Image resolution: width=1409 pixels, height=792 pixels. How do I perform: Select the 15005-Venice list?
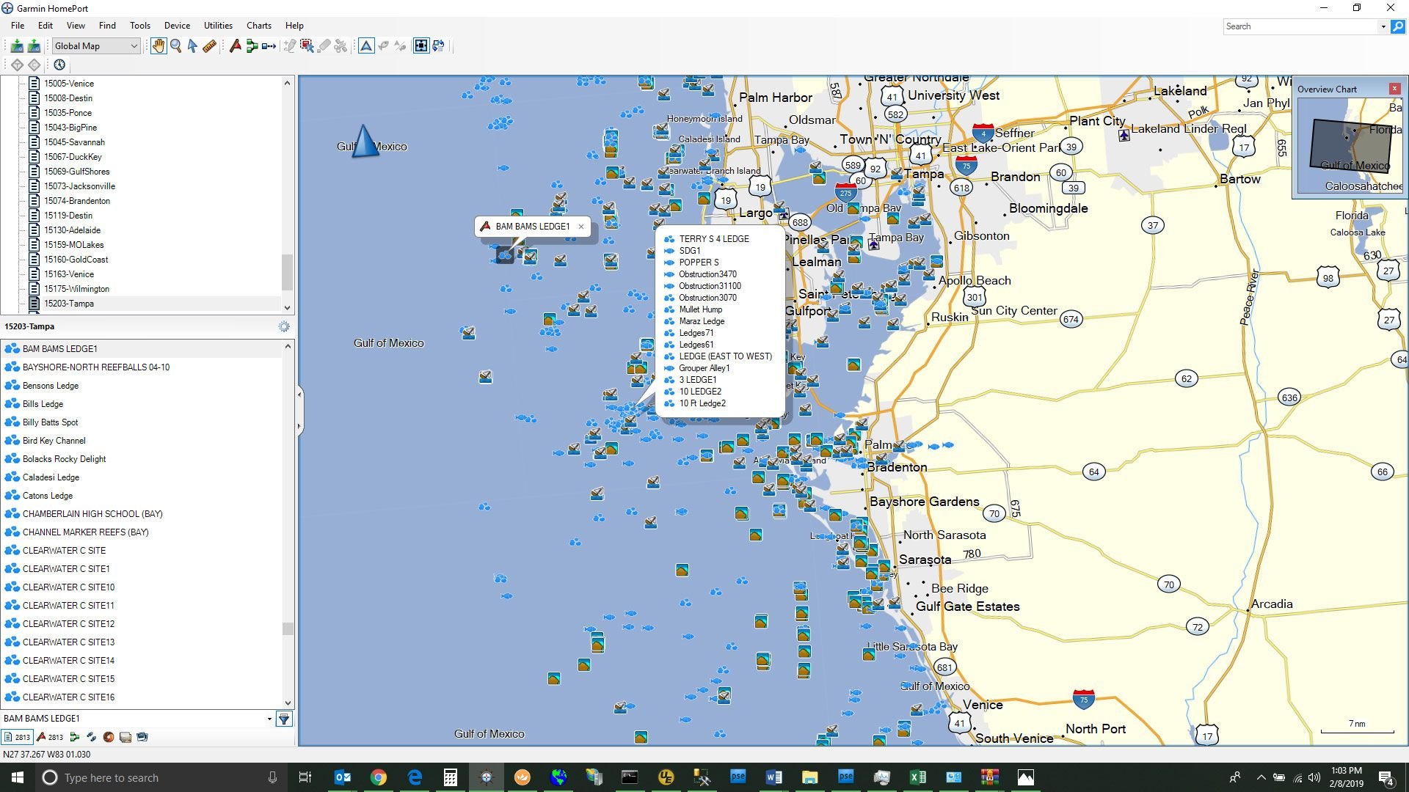(x=68, y=84)
